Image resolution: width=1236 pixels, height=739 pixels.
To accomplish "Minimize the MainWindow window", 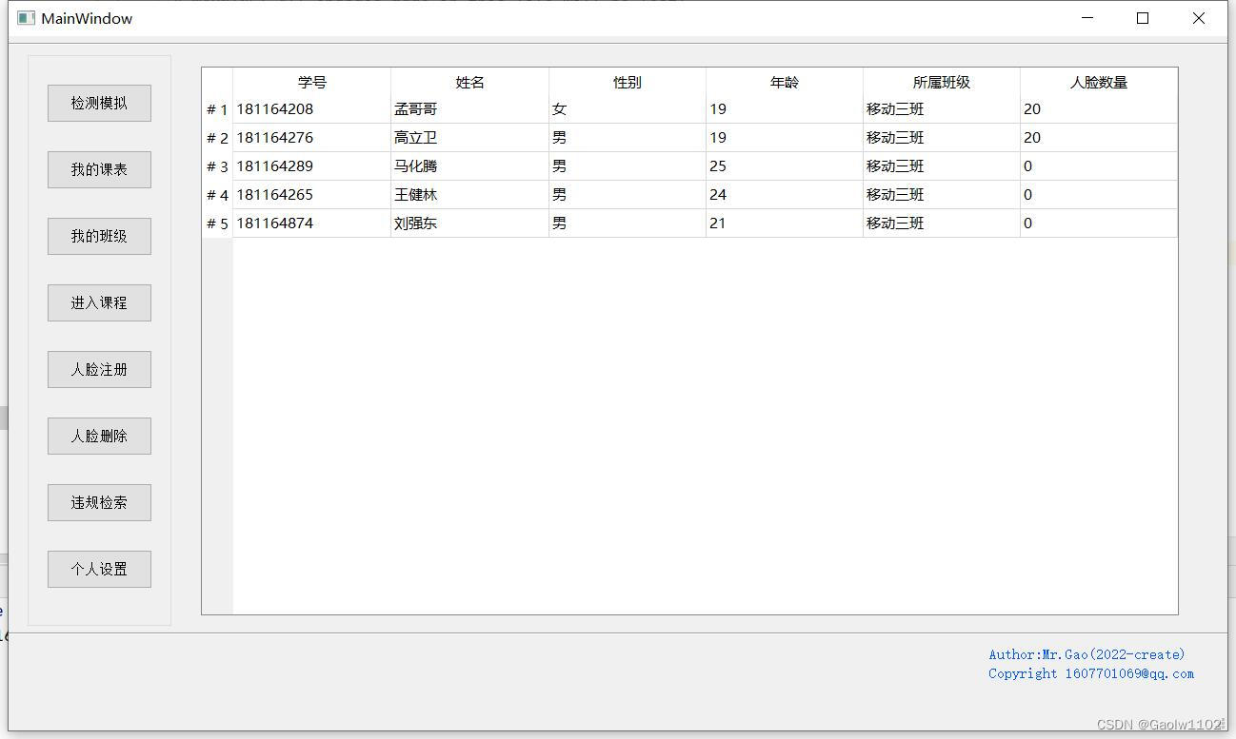I will pyautogui.click(x=1087, y=18).
